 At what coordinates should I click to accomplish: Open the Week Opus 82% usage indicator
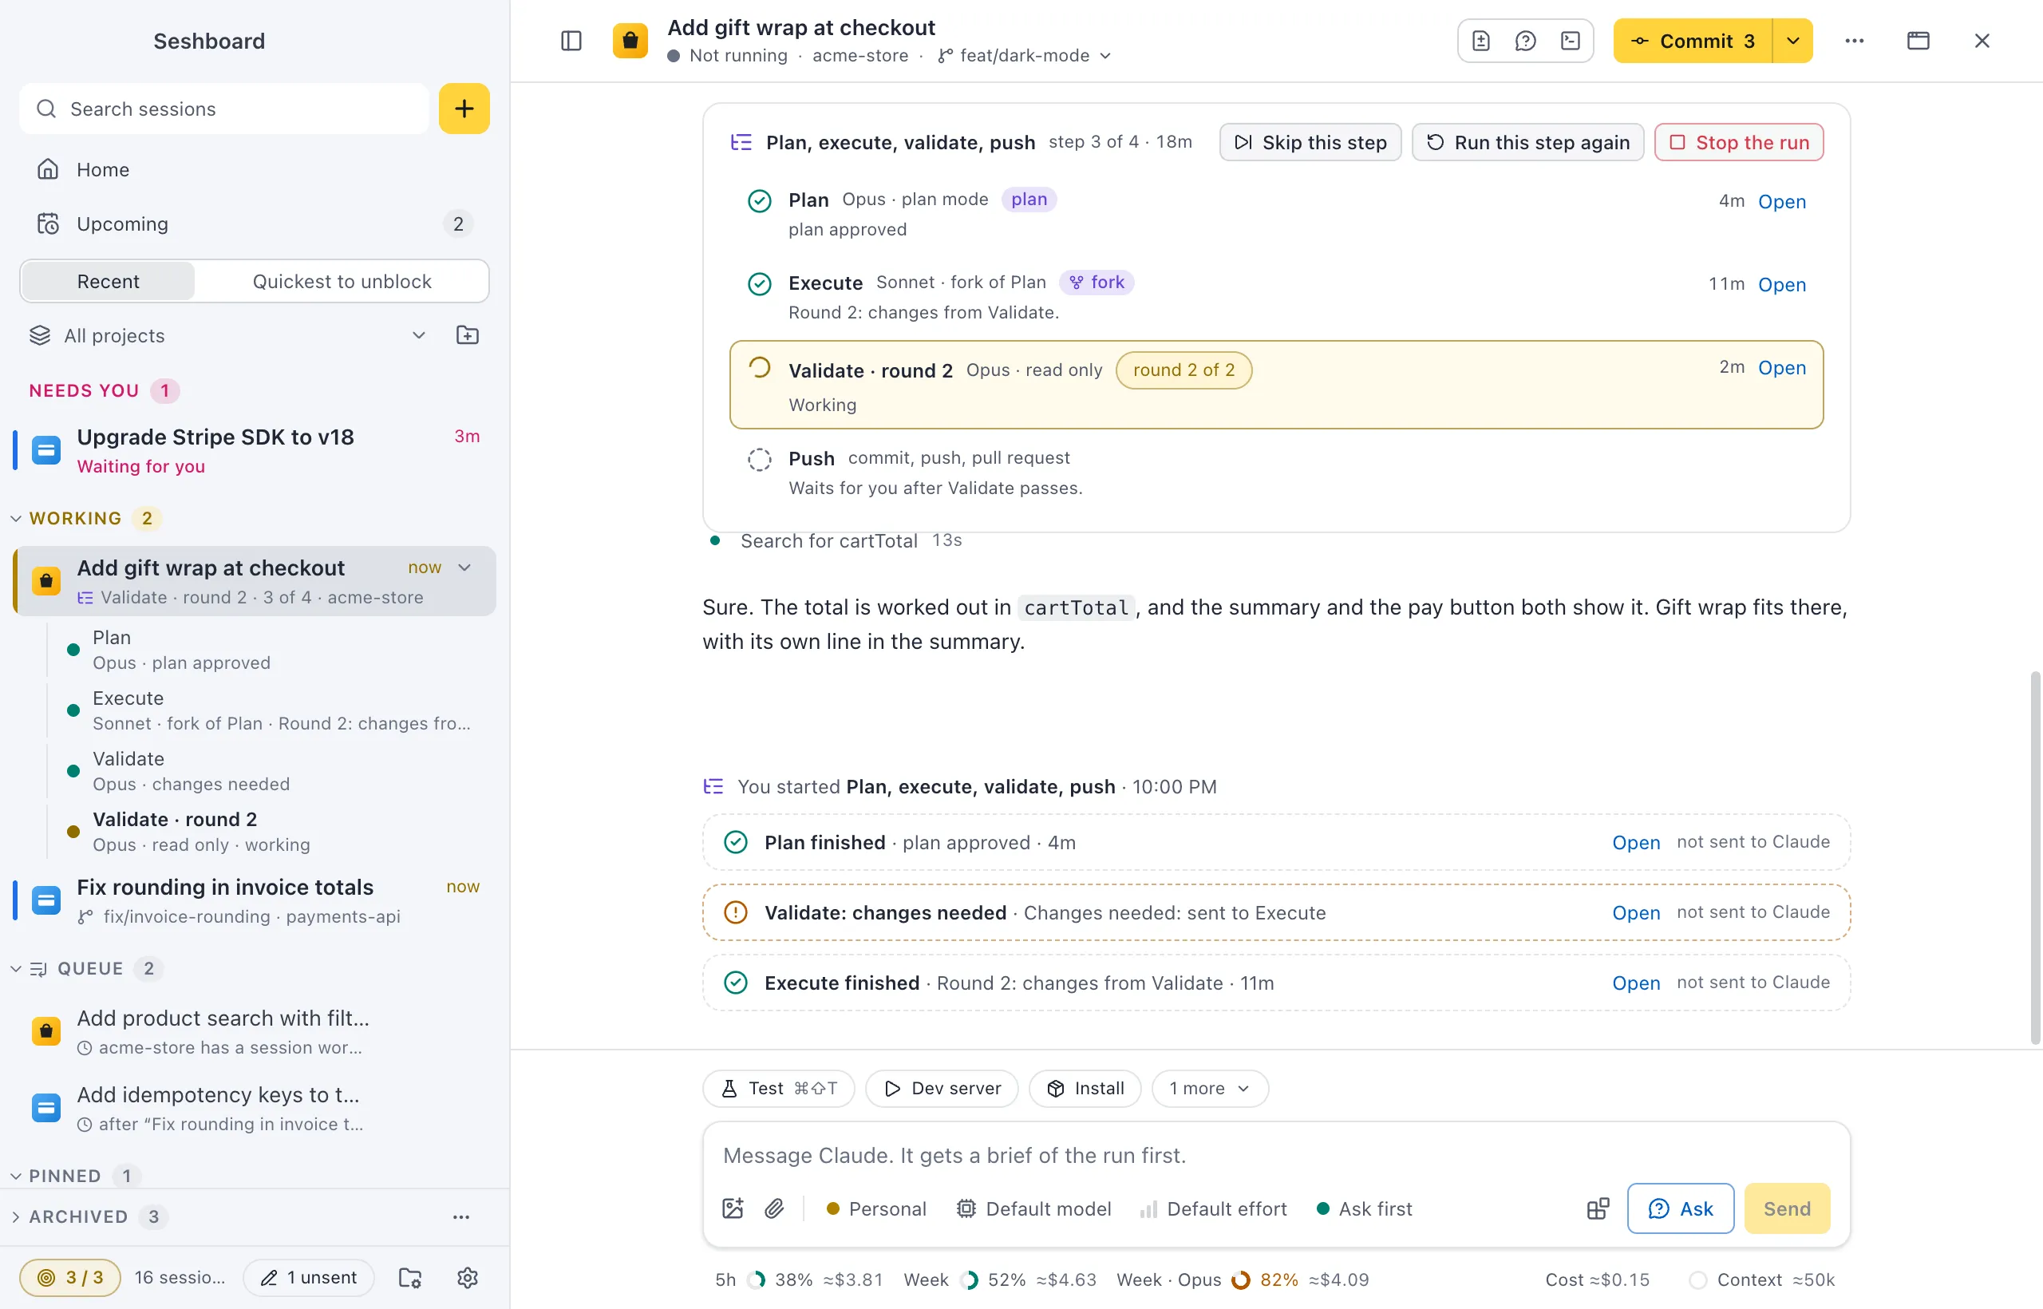(x=1243, y=1279)
